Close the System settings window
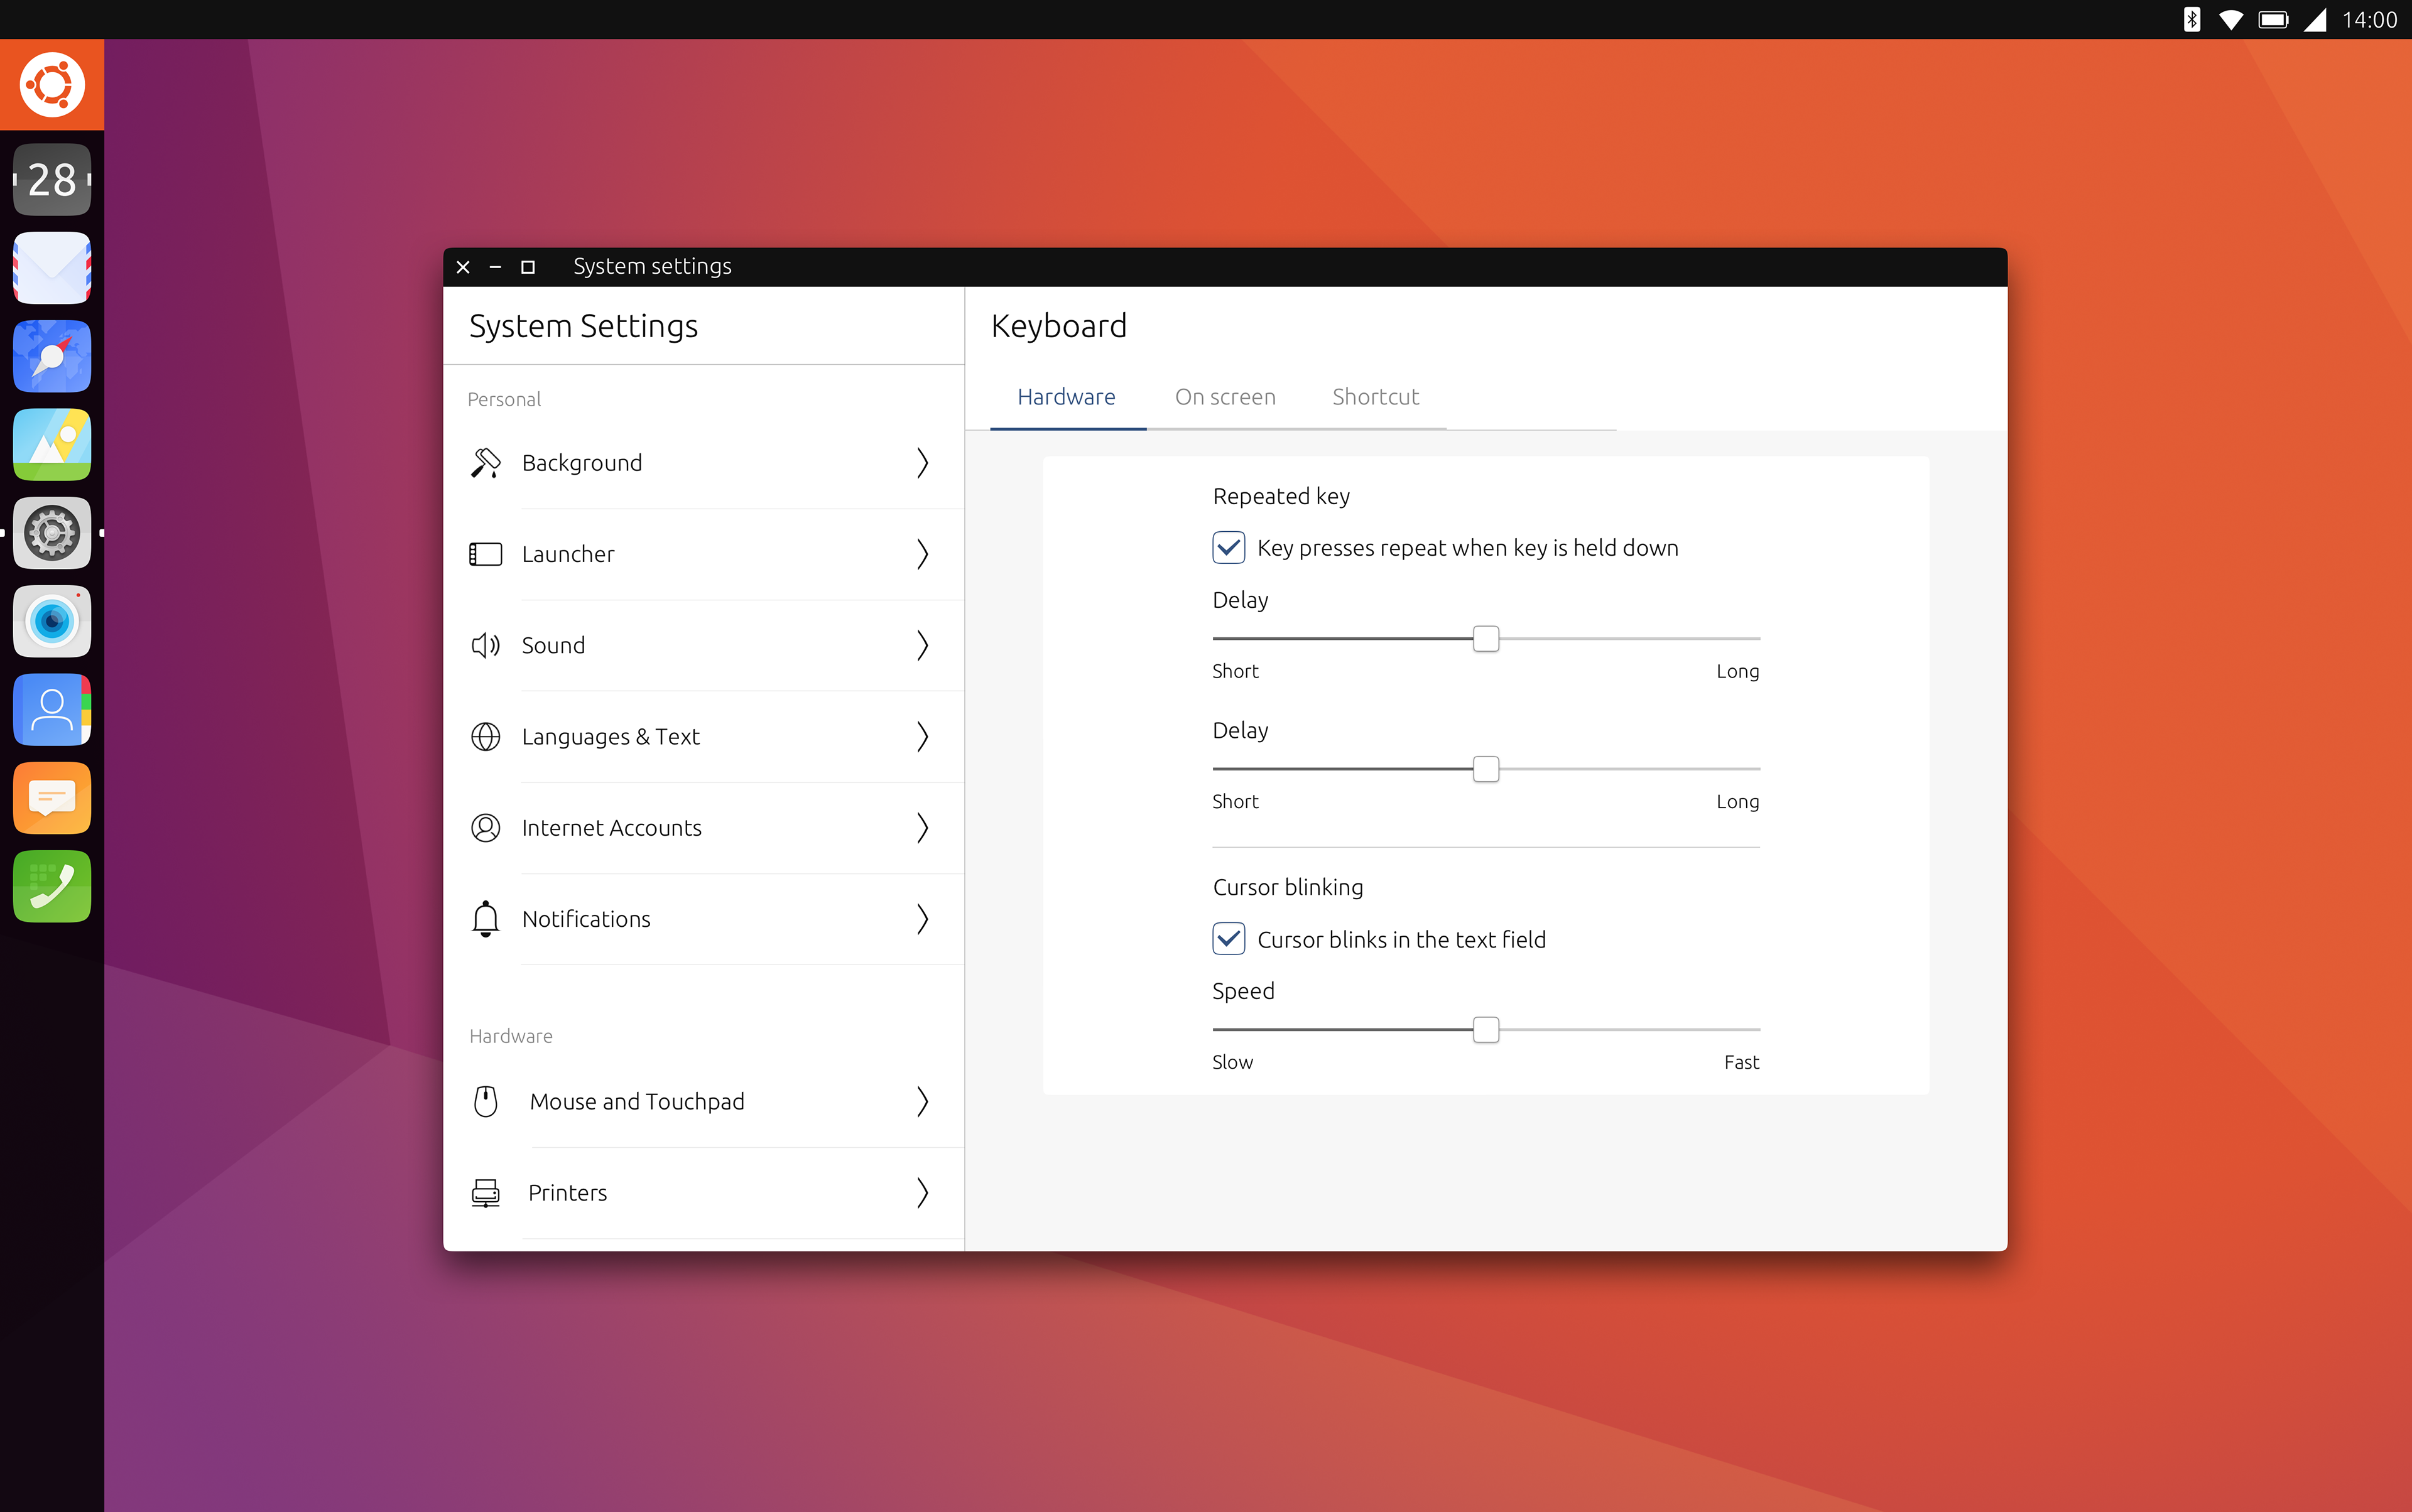This screenshot has width=2412, height=1512. pyautogui.click(x=463, y=267)
